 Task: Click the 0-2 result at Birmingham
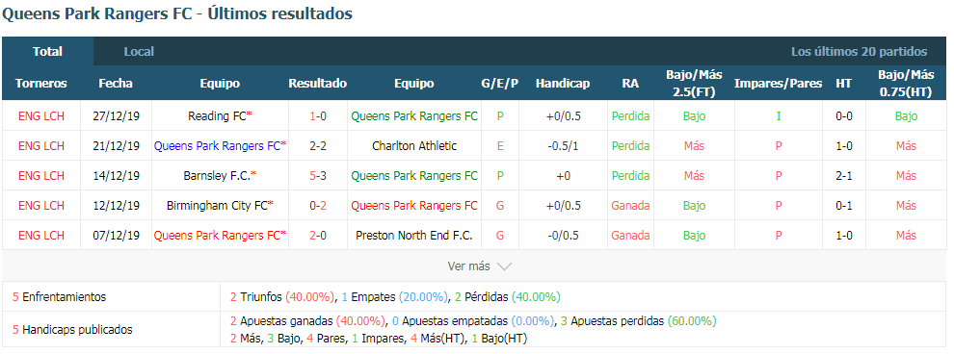click(318, 205)
